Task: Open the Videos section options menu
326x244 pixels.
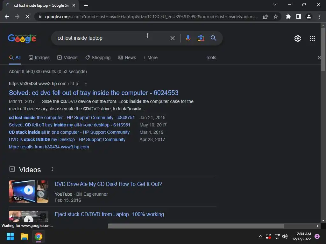Action: pyautogui.click(x=52, y=169)
